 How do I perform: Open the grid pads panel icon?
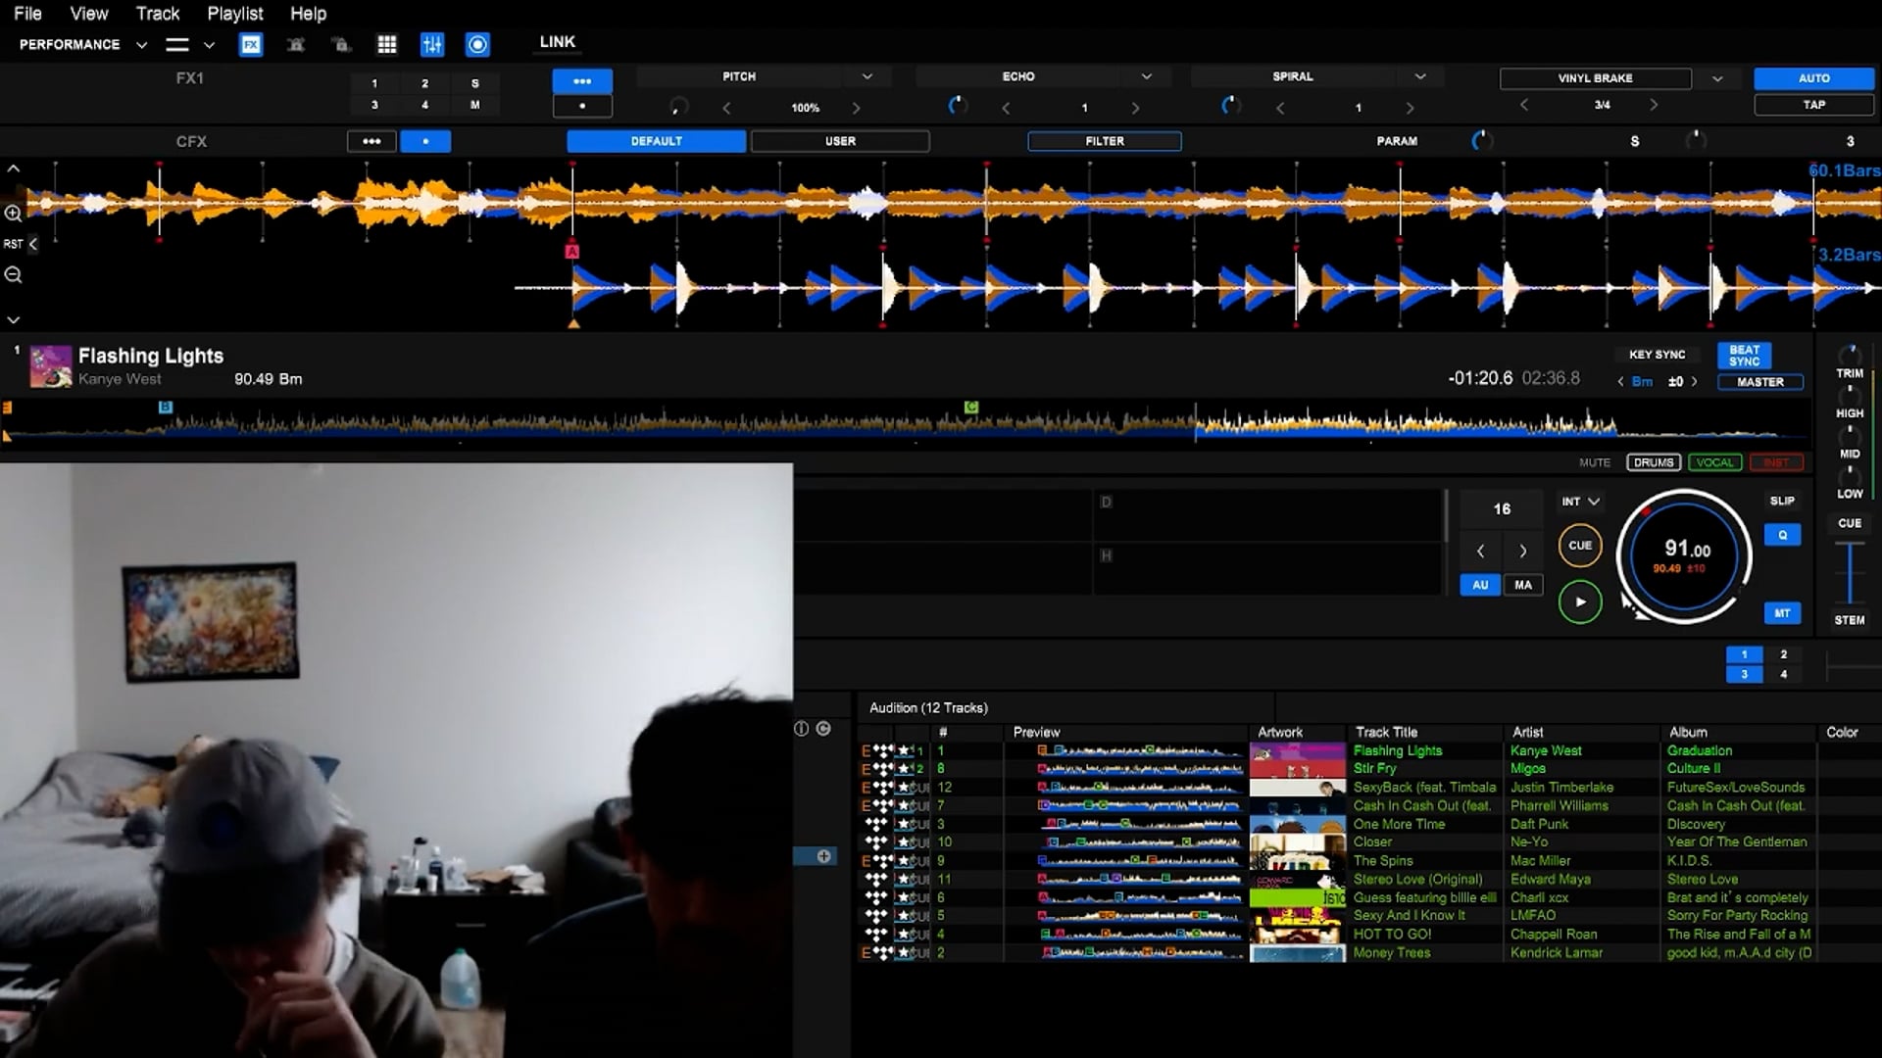click(x=387, y=44)
